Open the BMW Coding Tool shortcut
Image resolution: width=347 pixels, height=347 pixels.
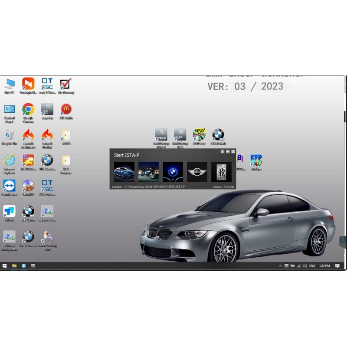(x=46, y=238)
